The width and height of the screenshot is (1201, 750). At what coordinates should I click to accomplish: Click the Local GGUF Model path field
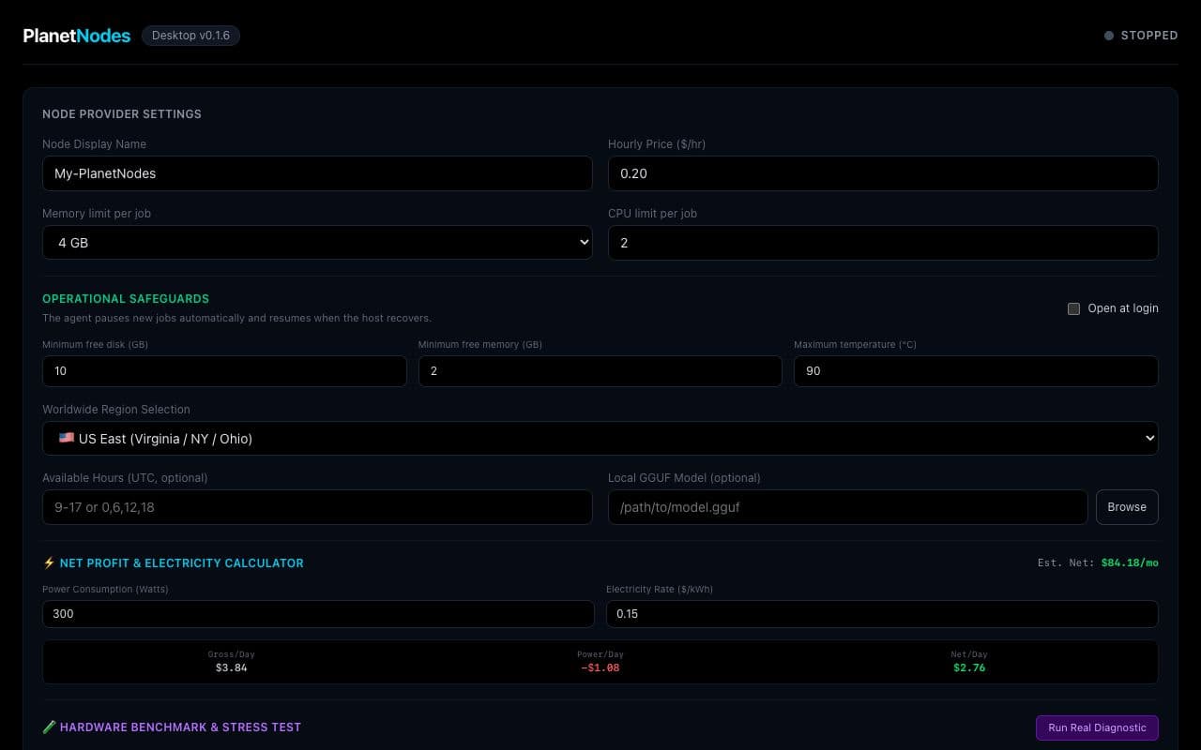pyautogui.click(x=848, y=507)
